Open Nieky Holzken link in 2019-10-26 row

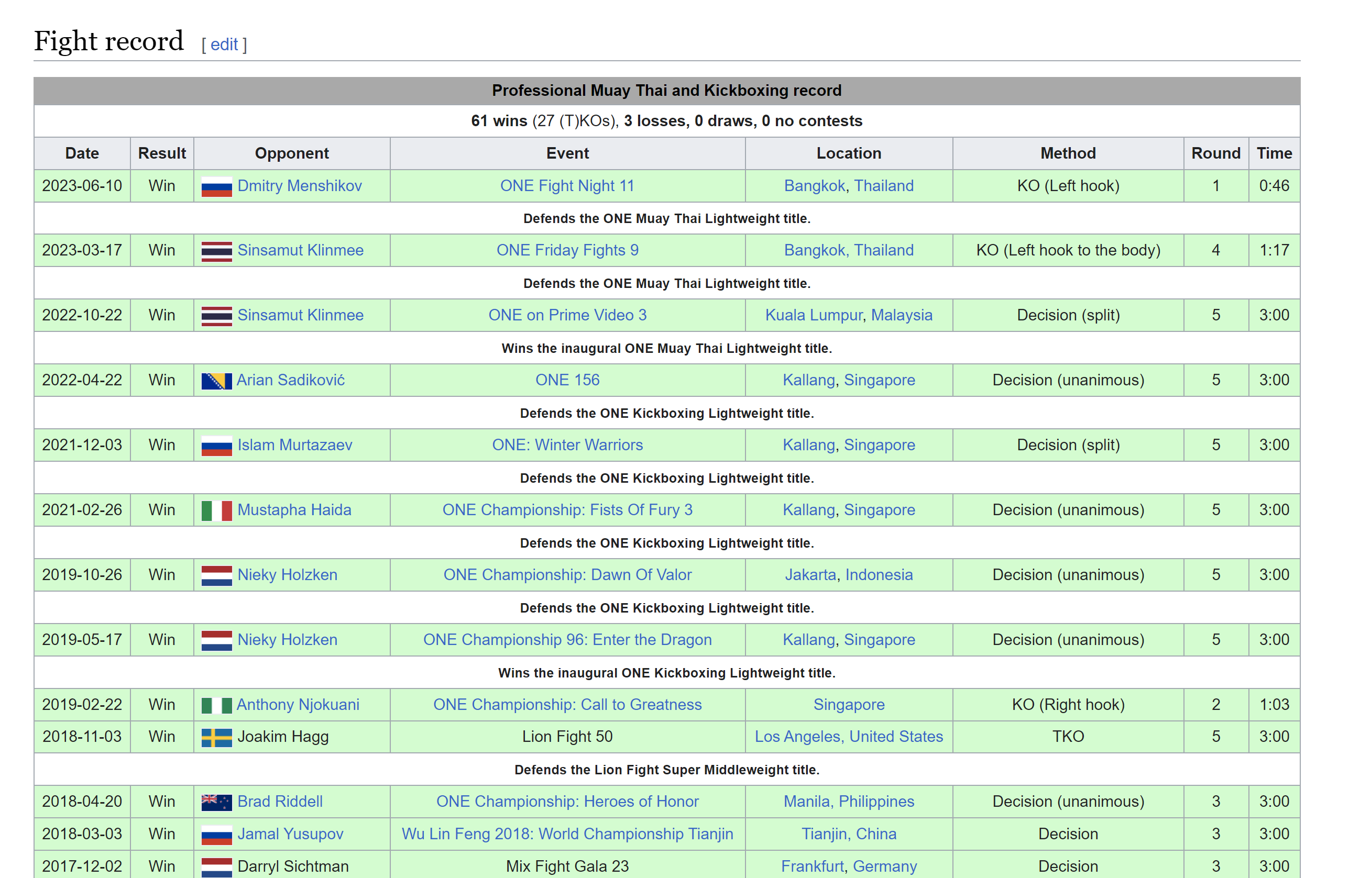(x=287, y=575)
